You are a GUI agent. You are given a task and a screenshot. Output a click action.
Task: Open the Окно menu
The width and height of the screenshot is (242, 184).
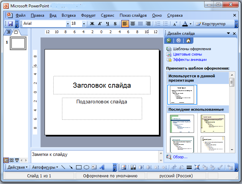click(157, 15)
